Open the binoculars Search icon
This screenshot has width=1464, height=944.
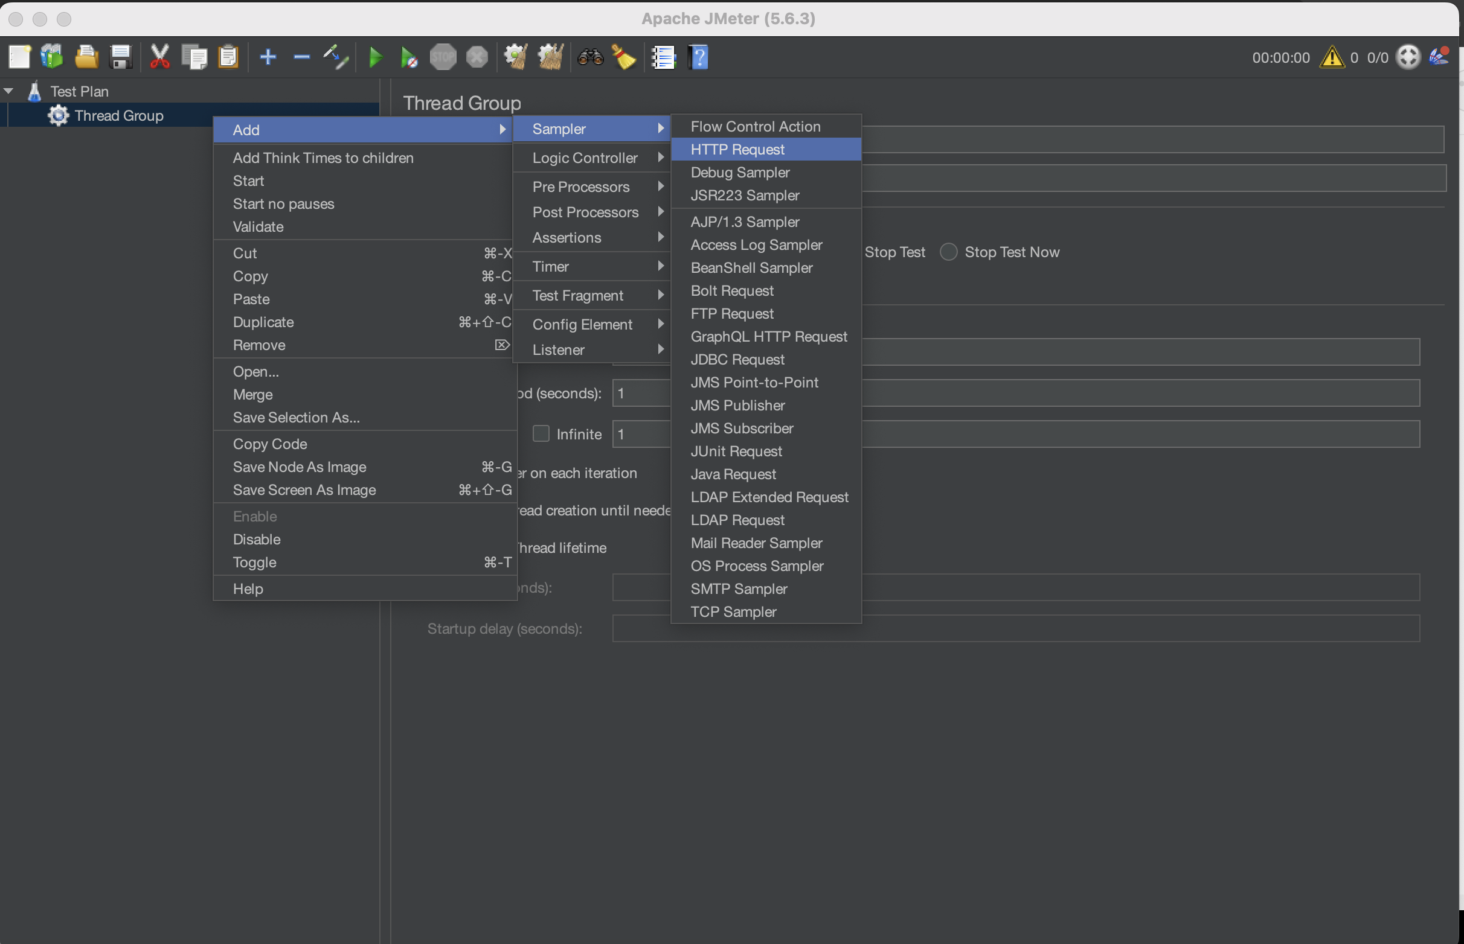[x=590, y=57]
